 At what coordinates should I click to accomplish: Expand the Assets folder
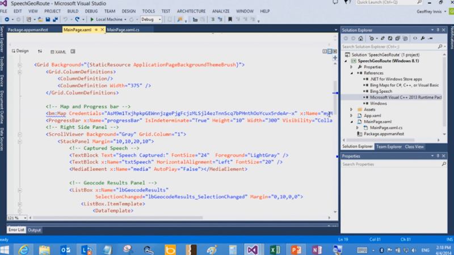pyautogui.click(x=351, y=109)
